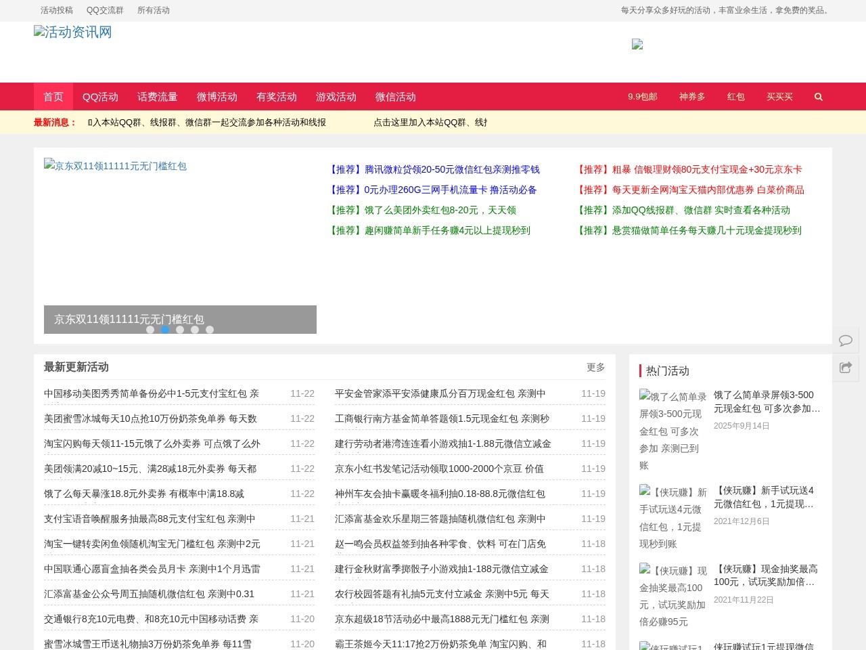Select the fifth carousel indicator dot

pos(210,330)
